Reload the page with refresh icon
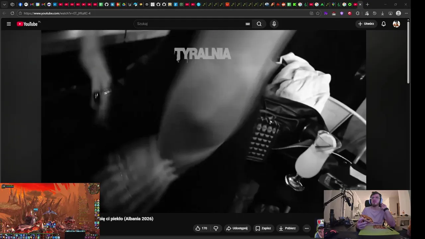Image resolution: width=425 pixels, height=239 pixels. [12, 13]
